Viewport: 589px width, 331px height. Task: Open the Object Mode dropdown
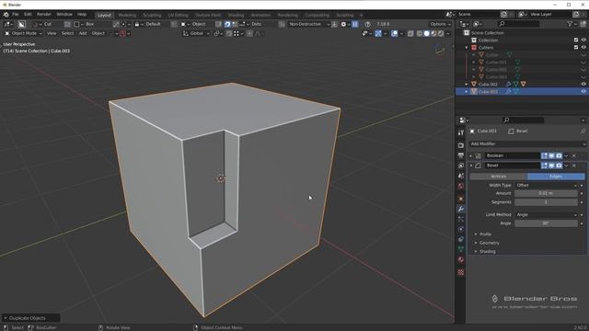tap(23, 33)
